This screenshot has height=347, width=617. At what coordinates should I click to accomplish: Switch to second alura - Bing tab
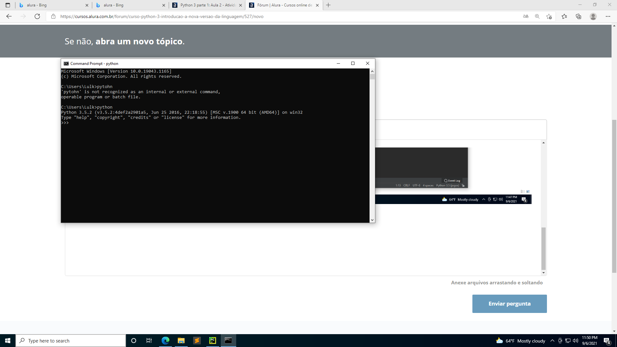130,5
